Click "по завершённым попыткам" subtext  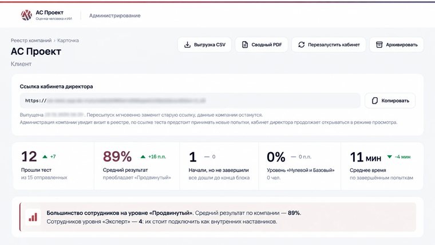tap(381, 177)
